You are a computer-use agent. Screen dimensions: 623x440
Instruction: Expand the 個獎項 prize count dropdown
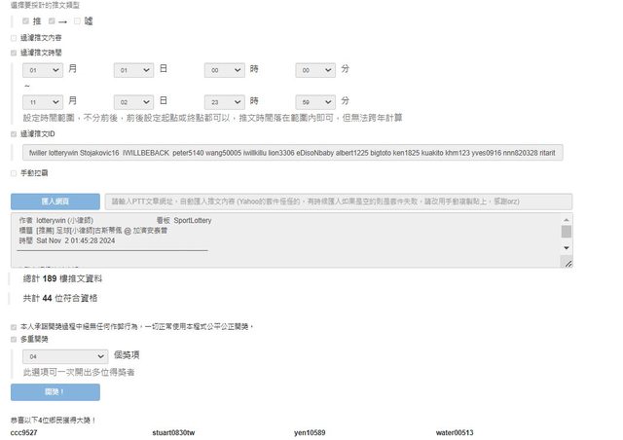(63, 357)
